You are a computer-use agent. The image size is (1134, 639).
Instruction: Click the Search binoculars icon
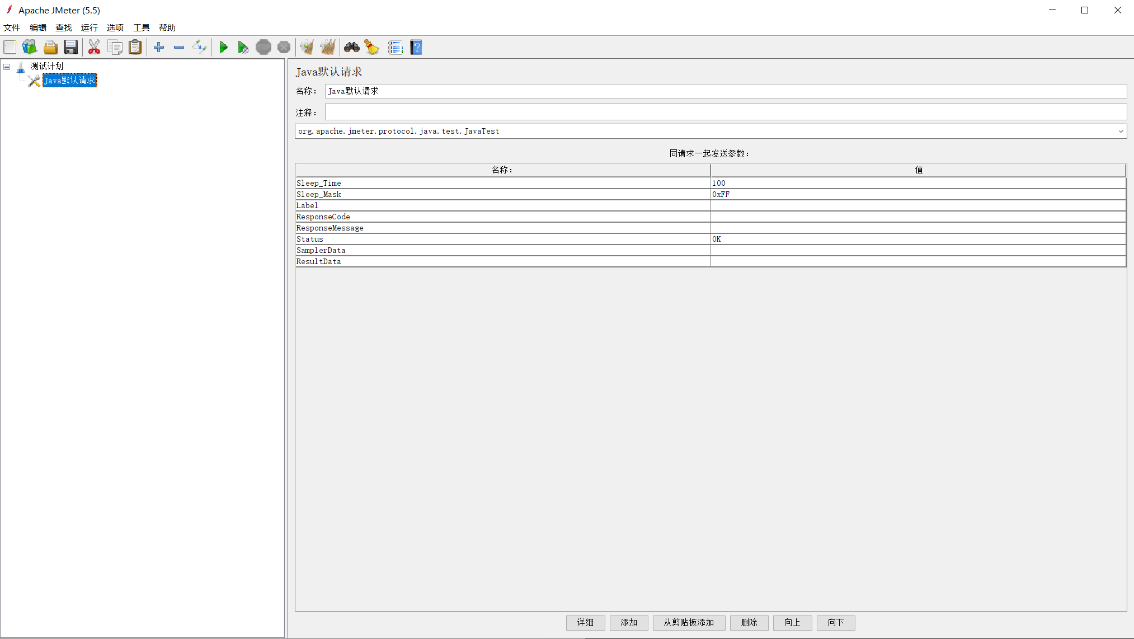(352, 48)
